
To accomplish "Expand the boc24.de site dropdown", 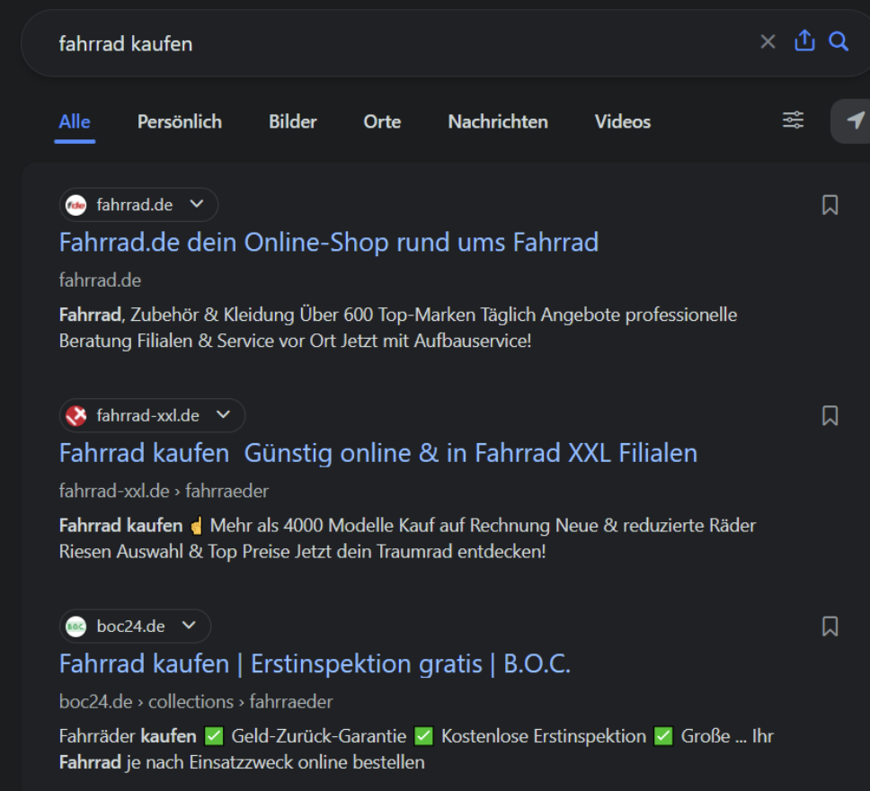I will click(x=190, y=627).
